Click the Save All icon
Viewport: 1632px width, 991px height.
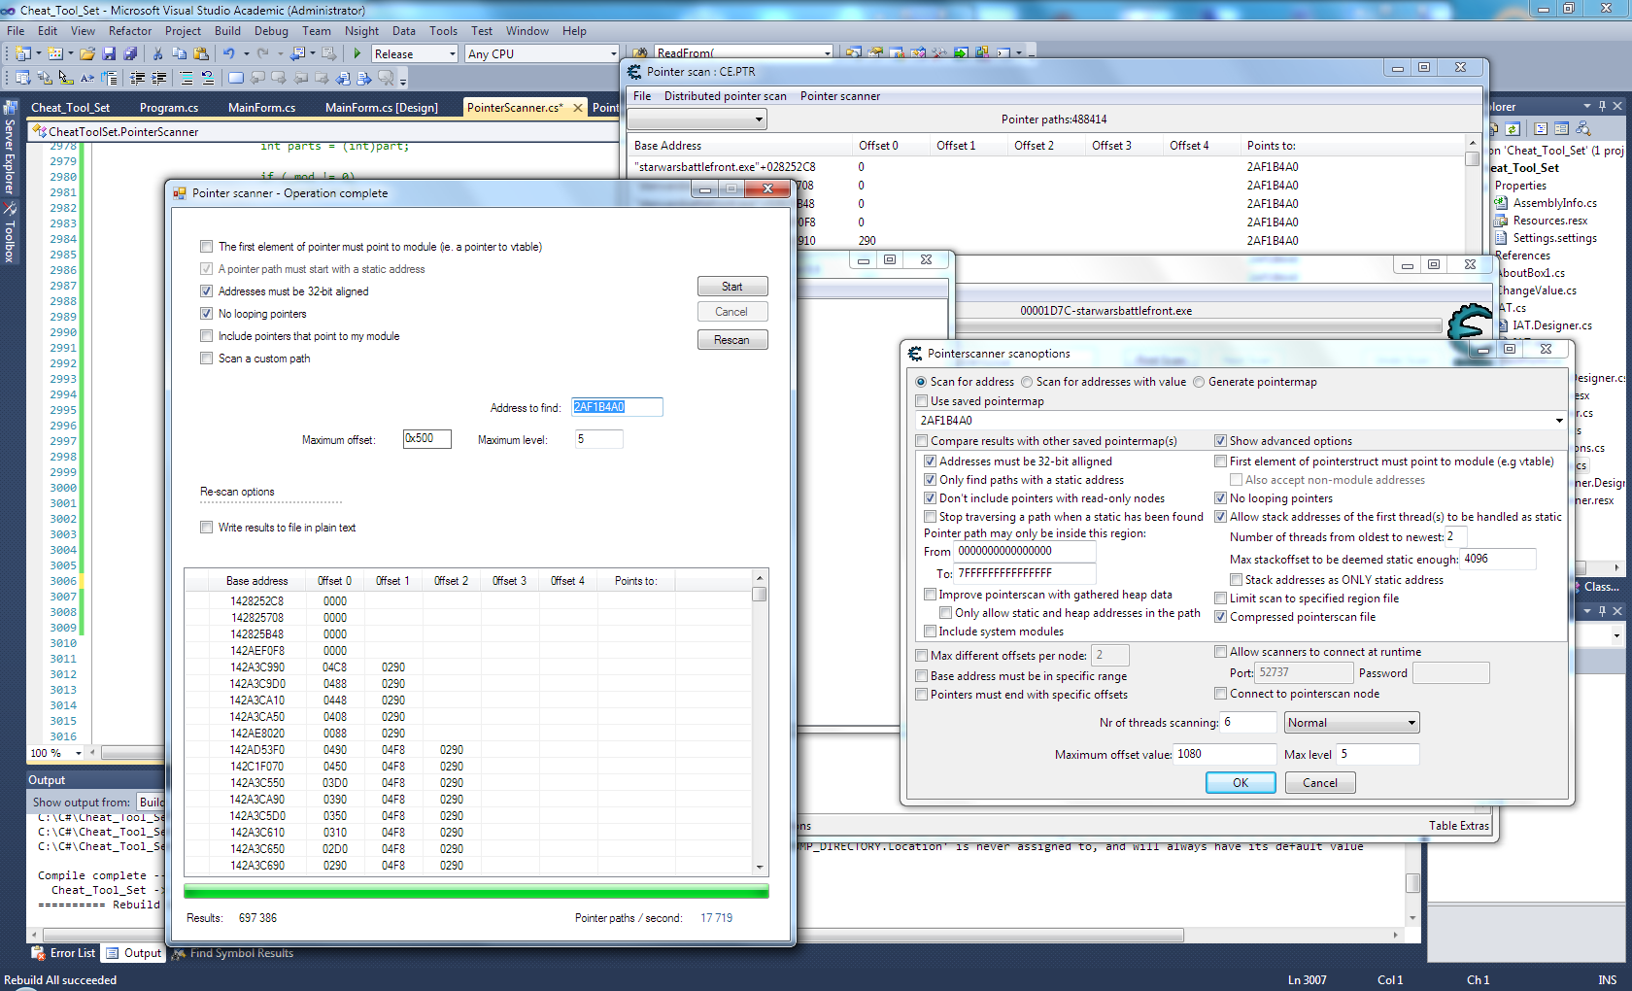pyautogui.click(x=129, y=54)
